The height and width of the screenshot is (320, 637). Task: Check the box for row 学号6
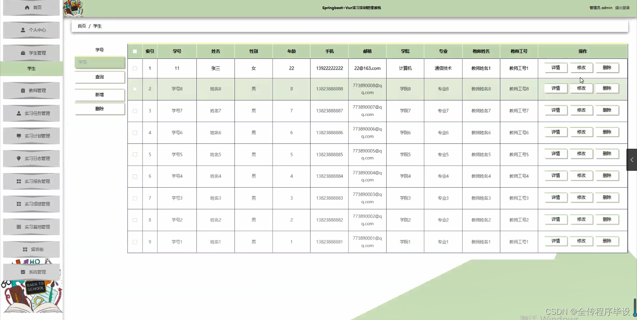(x=135, y=133)
